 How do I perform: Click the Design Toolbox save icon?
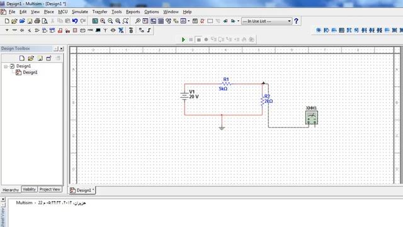click(x=40, y=58)
